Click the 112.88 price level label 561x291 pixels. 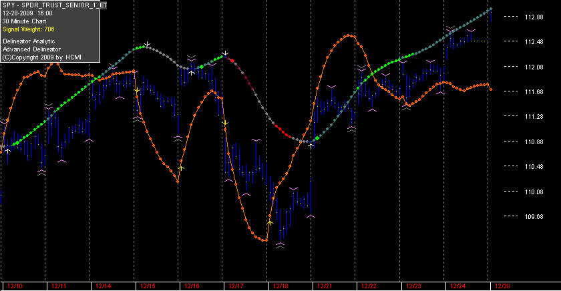pyautogui.click(x=534, y=17)
